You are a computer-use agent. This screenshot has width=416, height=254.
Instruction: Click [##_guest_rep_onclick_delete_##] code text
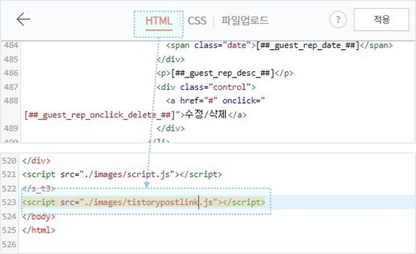click(100, 115)
